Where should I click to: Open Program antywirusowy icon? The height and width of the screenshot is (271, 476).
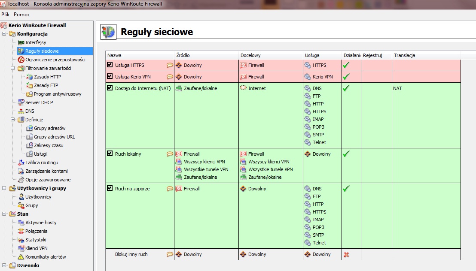click(30, 94)
